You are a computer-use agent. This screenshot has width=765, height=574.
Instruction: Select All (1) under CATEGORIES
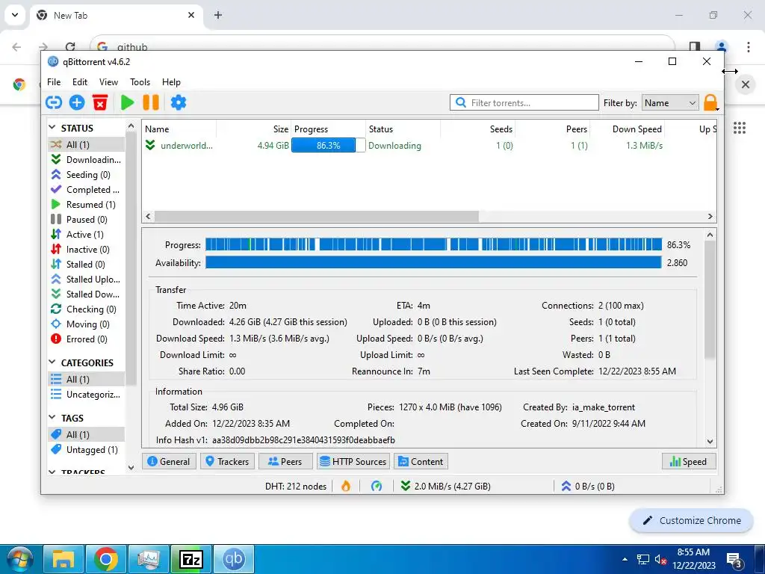point(86,379)
